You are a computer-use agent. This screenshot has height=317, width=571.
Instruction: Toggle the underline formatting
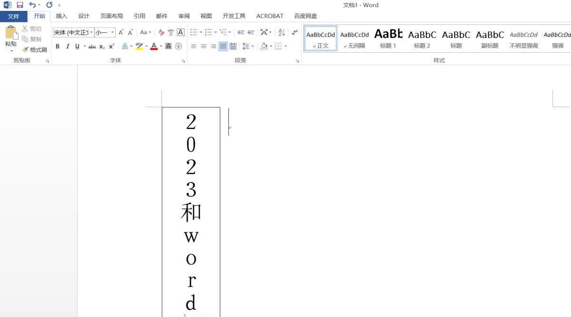77,46
